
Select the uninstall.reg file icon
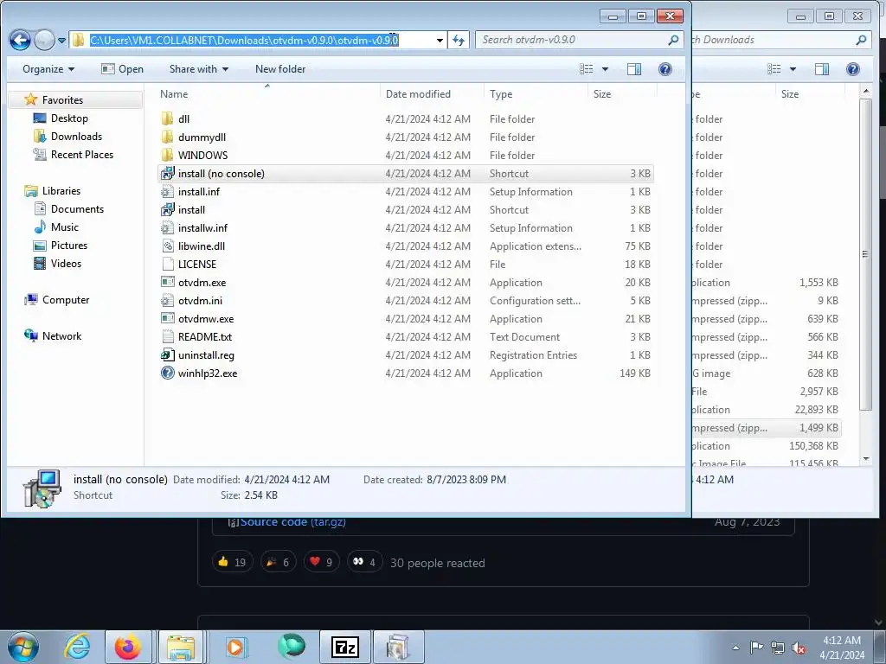[x=167, y=354]
